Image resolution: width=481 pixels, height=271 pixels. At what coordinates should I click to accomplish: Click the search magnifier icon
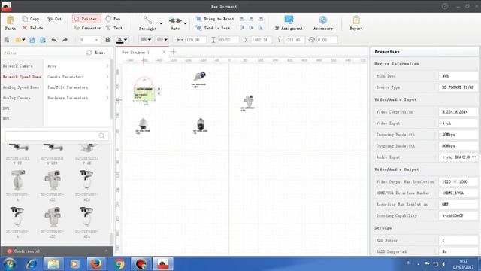102,135
